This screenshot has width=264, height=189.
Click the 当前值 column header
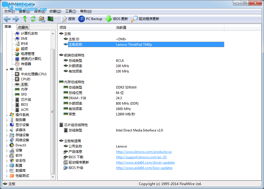coord(169,28)
